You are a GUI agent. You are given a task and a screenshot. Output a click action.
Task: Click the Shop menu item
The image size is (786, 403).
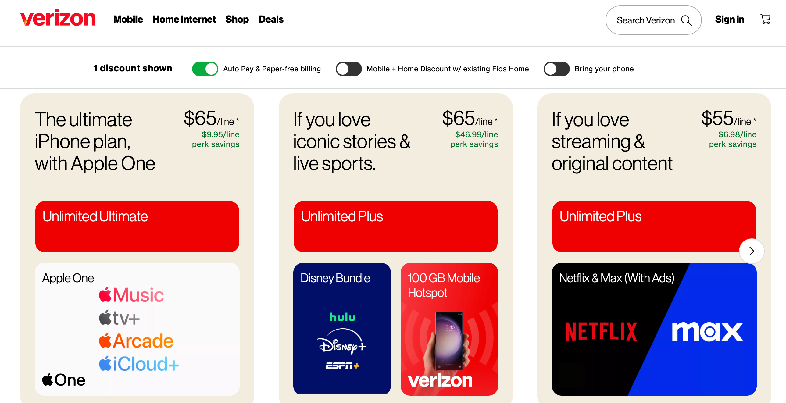click(x=237, y=19)
